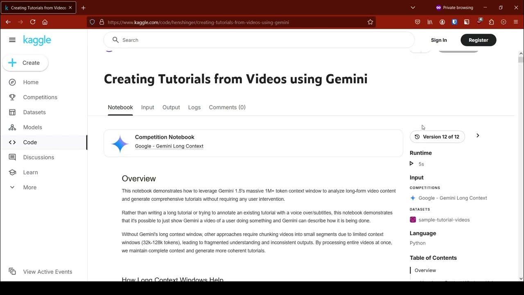524x295 pixels.
Task: Open Google - Gemini Long Context input link
Action: (453, 198)
